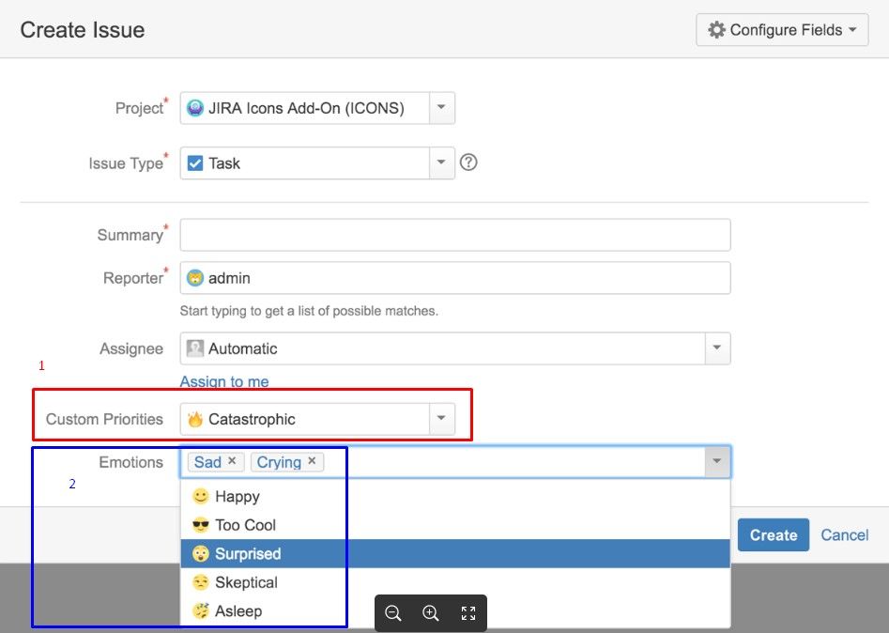The height and width of the screenshot is (633, 889).
Task: Zoom in using the magnifier plus icon
Action: click(431, 613)
